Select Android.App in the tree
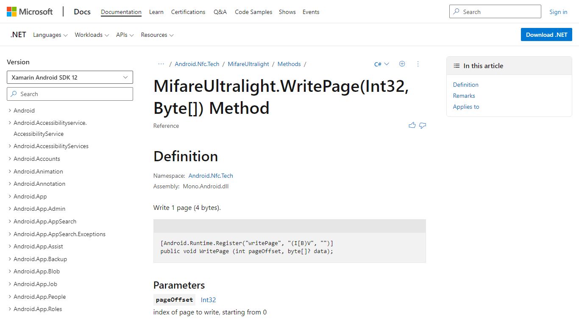Screen dimensions: 579x325 (30, 196)
